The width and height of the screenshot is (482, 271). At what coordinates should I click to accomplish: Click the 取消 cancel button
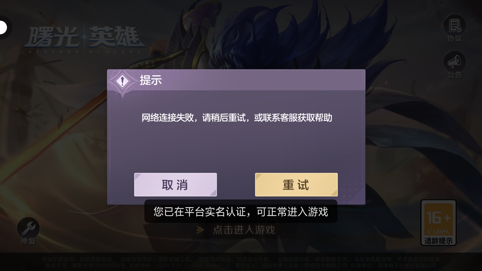175,185
